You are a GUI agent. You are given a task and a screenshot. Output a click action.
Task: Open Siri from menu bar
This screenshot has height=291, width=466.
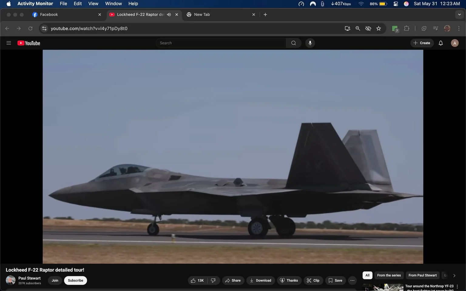click(x=406, y=4)
